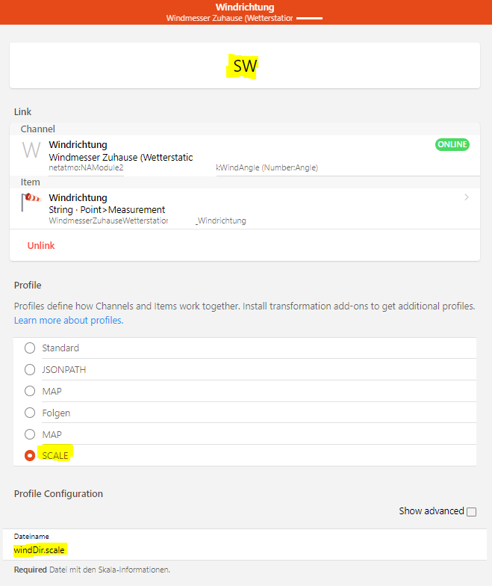The image size is (492, 586).
Task: Open the Windrichtung channel row
Action: [224, 155]
